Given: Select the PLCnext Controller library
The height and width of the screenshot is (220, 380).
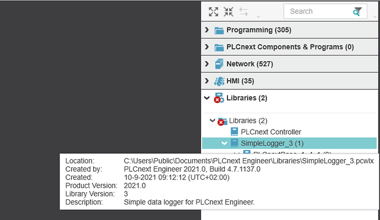Looking at the screenshot, I should (271, 132).
